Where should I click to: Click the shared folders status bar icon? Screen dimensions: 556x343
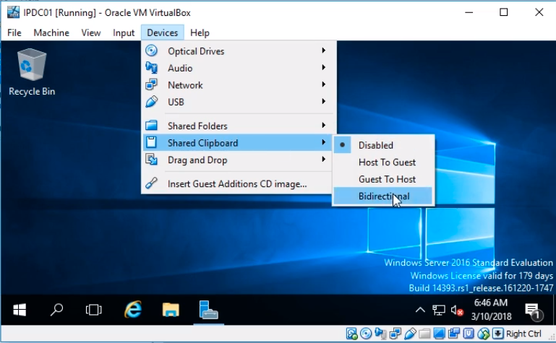click(x=424, y=334)
